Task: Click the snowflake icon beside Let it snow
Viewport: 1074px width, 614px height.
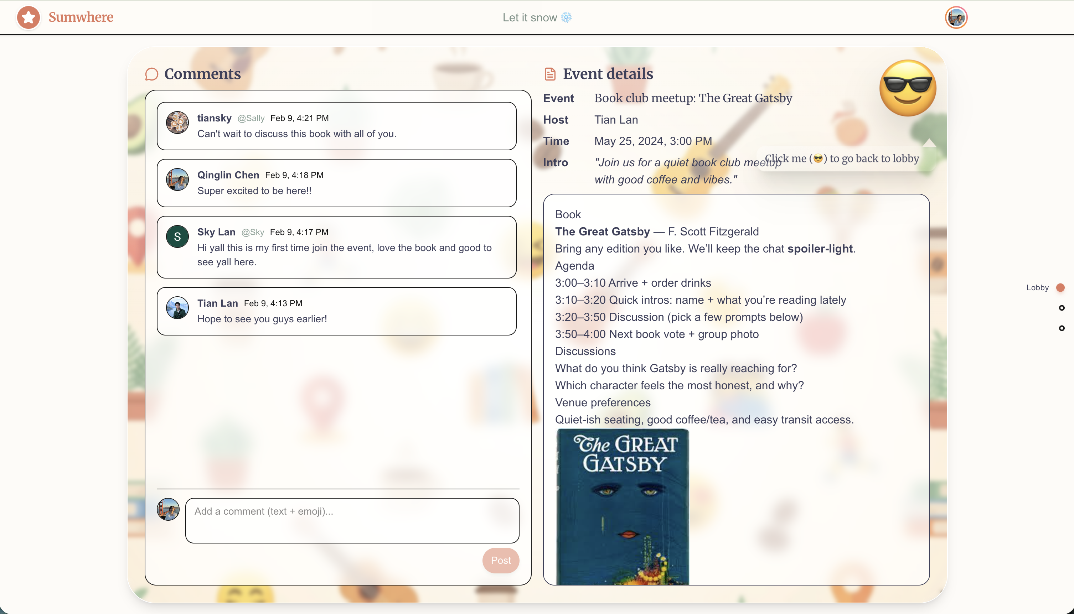Action: [x=566, y=17]
